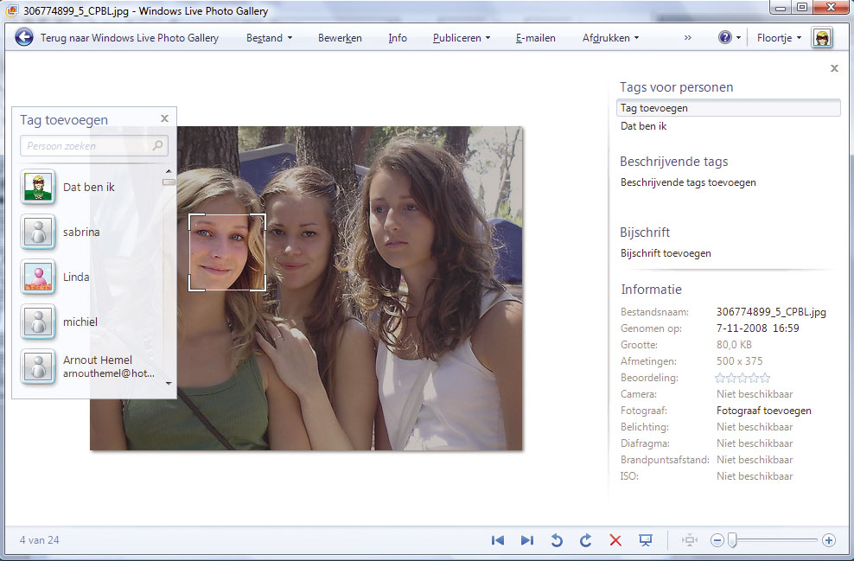Go to the previous photo

(498, 540)
